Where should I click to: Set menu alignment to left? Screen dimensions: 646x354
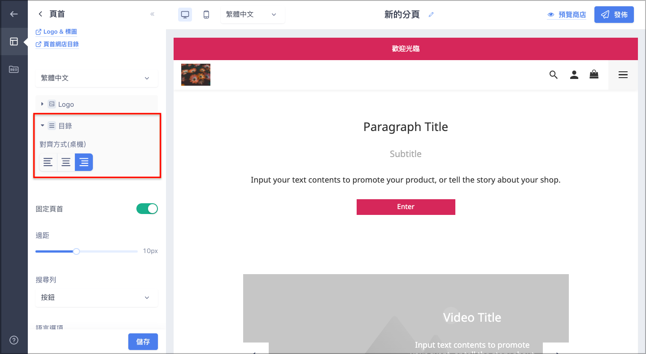point(48,162)
